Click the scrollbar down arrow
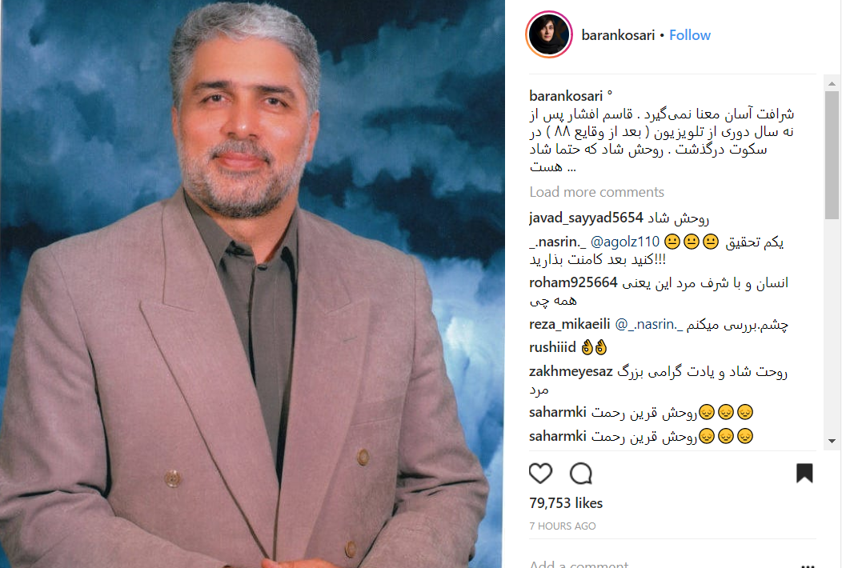842x568 pixels. click(832, 441)
